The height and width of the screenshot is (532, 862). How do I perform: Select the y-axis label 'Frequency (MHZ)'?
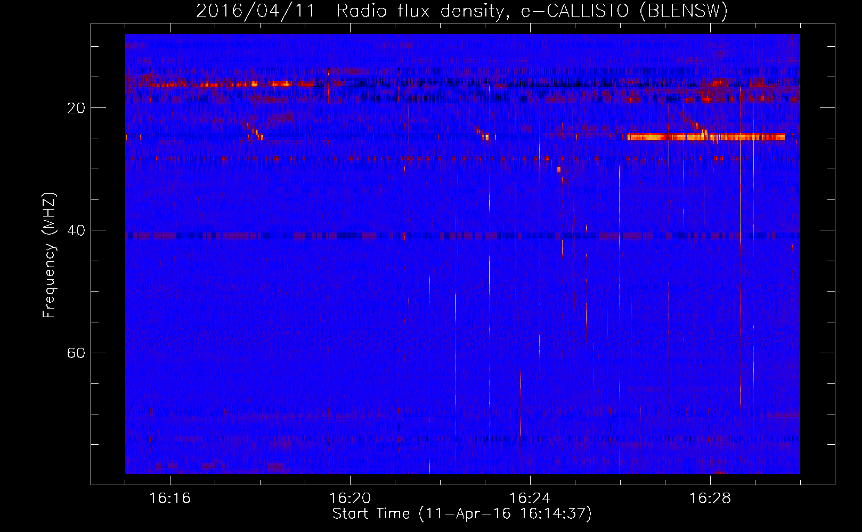[49, 255]
